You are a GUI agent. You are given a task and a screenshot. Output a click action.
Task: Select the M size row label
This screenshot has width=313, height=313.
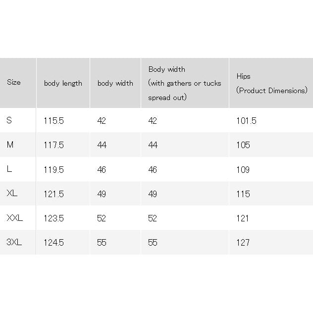[10, 145]
